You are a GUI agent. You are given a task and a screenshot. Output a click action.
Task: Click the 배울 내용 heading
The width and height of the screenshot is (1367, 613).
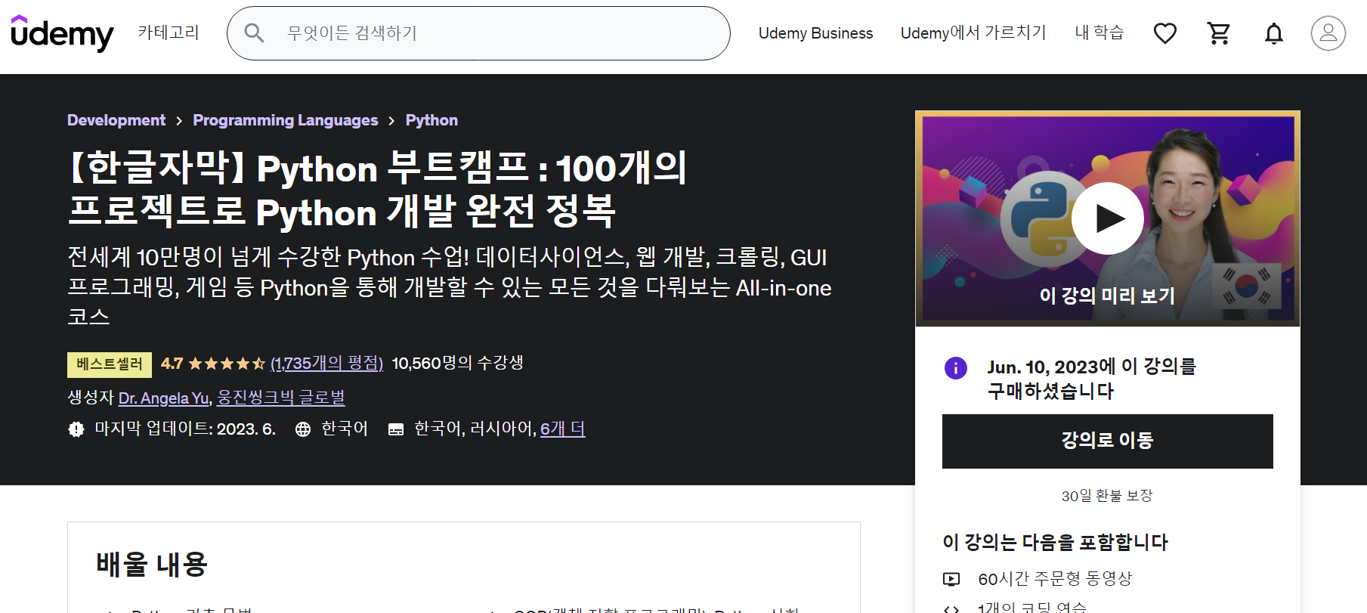click(x=152, y=565)
